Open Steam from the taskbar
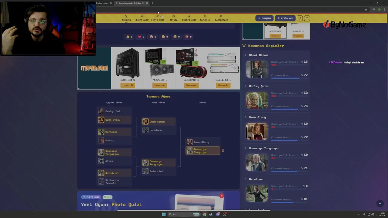Viewport: 388px width, 218px height. (211, 214)
